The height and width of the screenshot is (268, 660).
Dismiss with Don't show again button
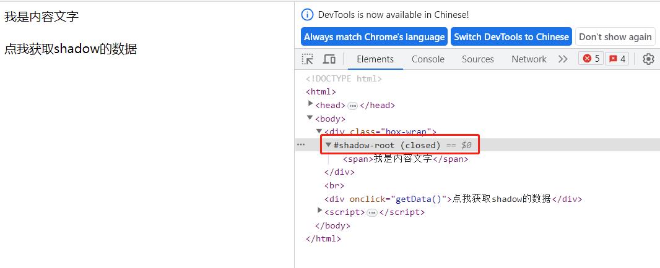[x=615, y=36]
